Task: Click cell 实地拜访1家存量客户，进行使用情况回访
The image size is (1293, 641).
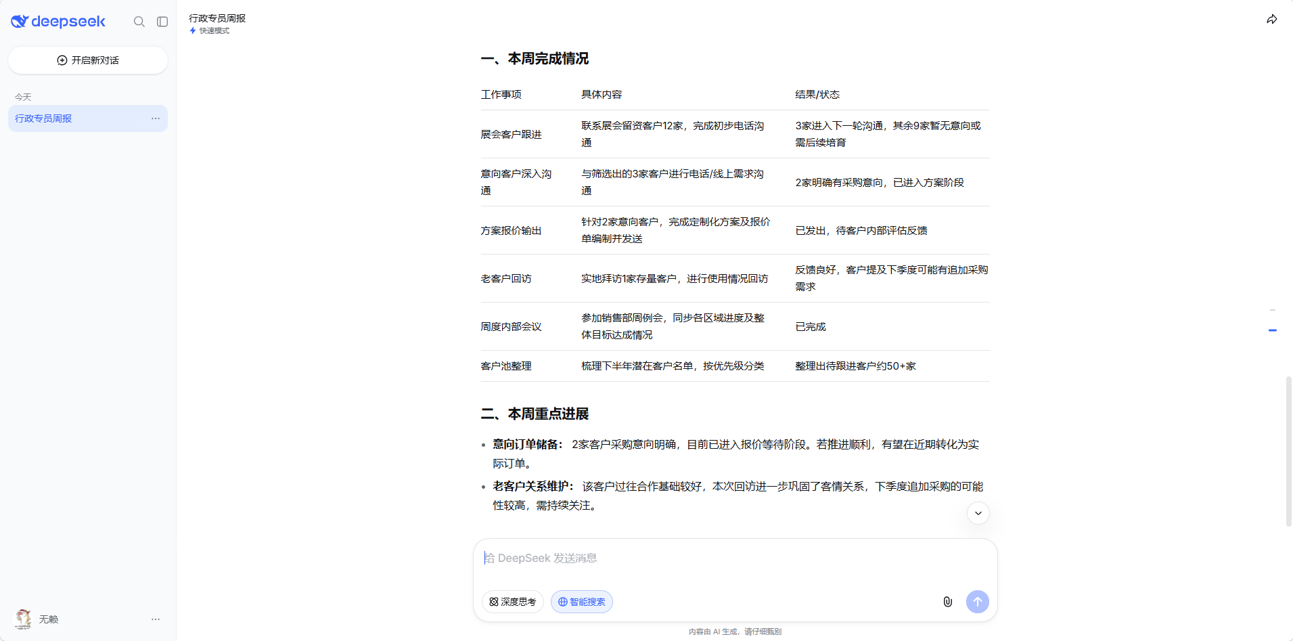Action: [x=675, y=279]
